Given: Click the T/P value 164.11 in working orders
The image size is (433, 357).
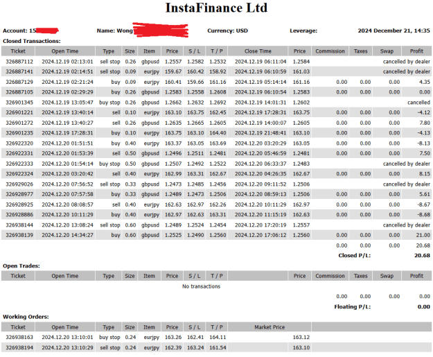Looking at the screenshot, I should (218, 338).
